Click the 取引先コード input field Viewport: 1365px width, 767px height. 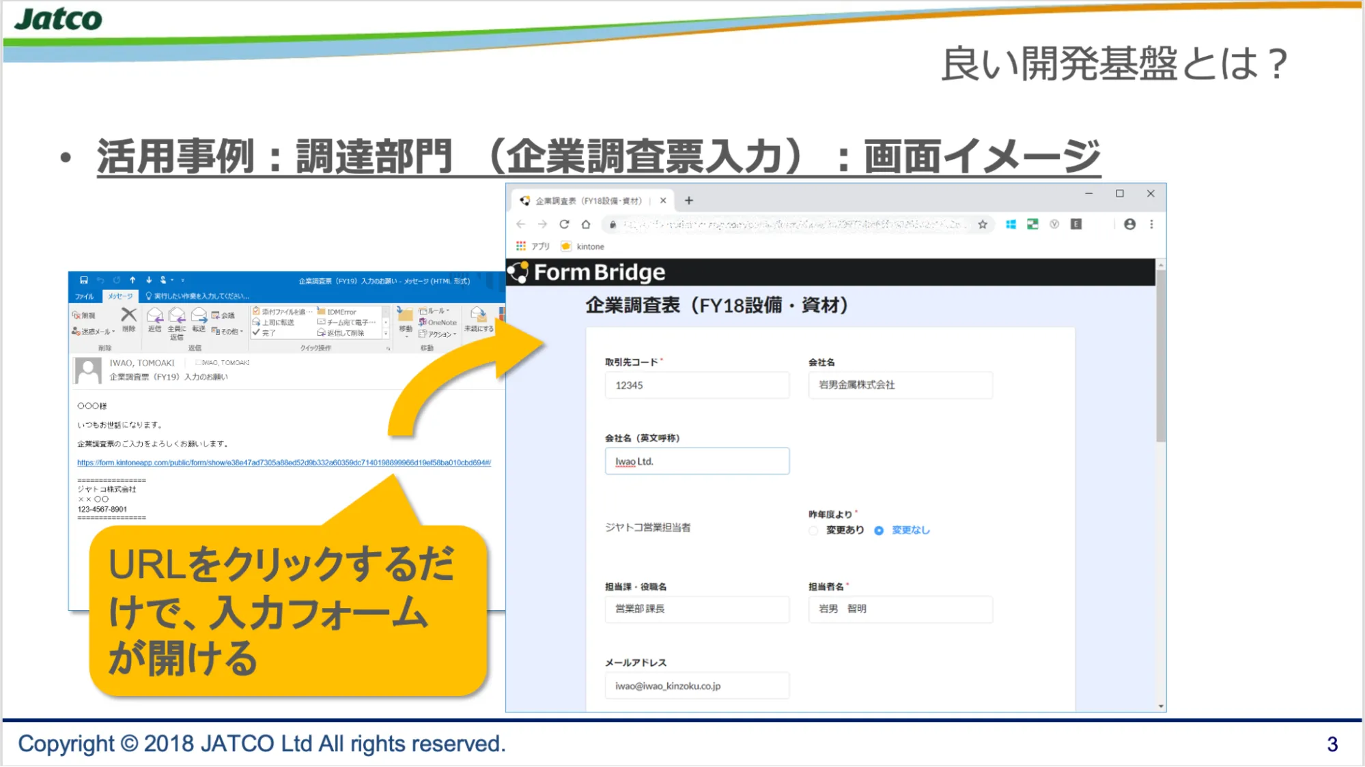pos(696,386)
